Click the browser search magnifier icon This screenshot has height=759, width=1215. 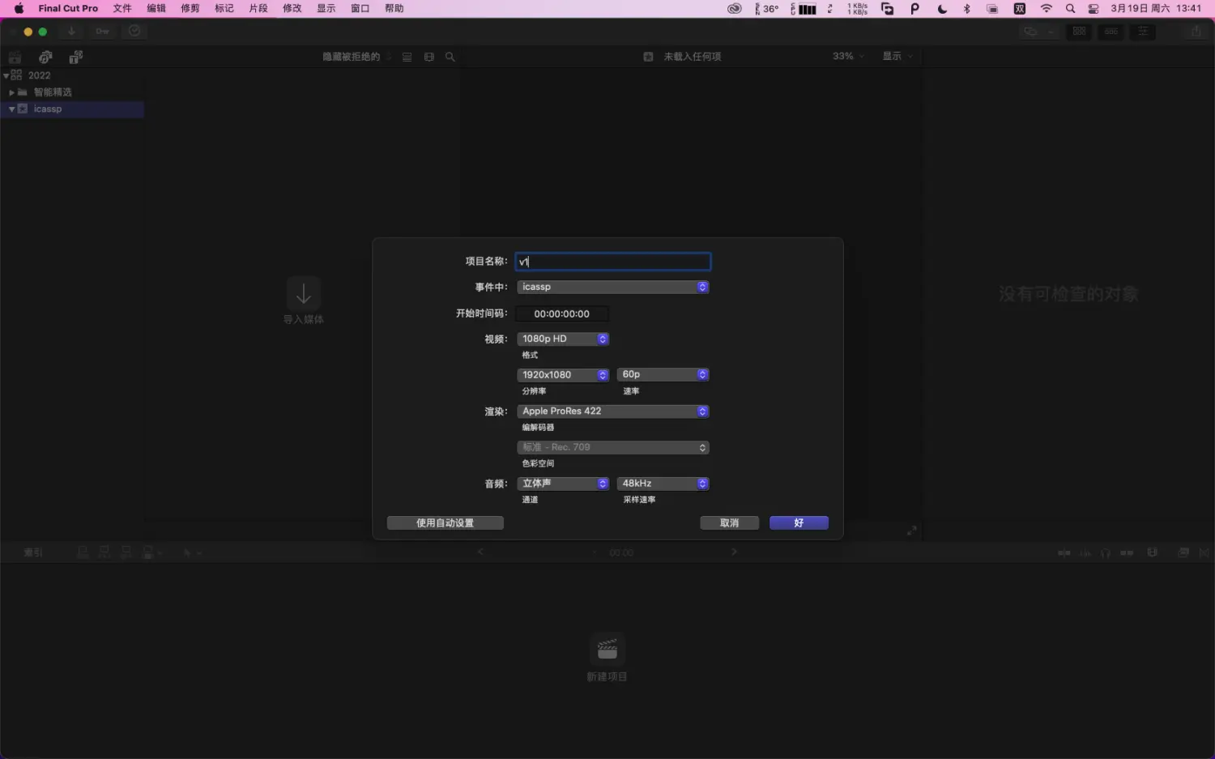[x=450, y=57]
